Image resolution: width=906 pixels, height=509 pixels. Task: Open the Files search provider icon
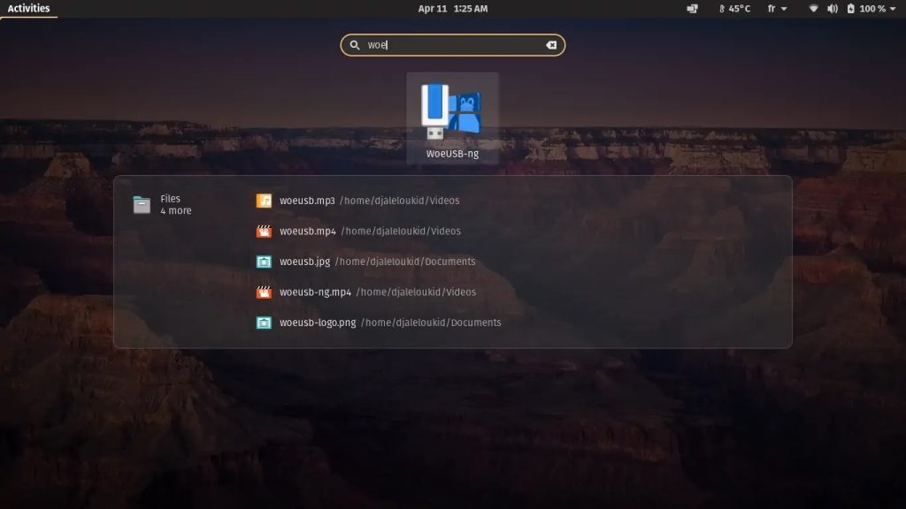tap(142, 205)
